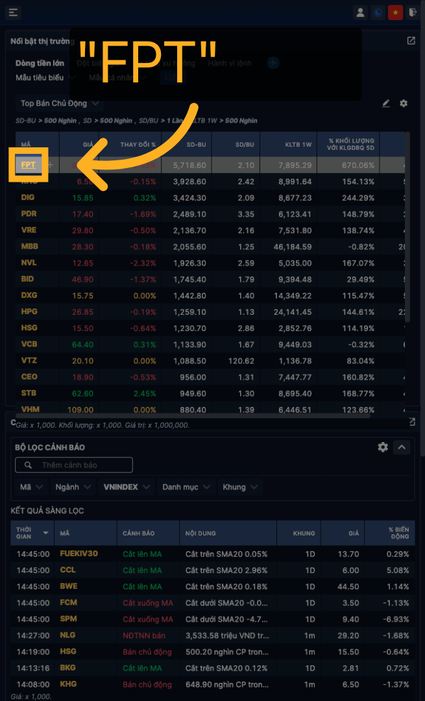Image resolution: width=425 pixels, height=701 pixels.
Task: Open the HPG ticker
Action: [29, 312]
